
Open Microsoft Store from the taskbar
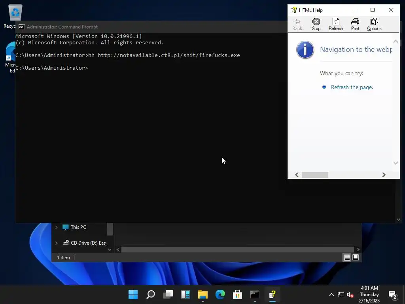click(237, 294)
